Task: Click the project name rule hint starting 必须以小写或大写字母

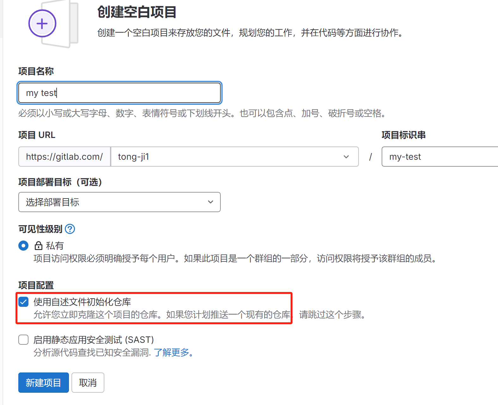Action: tap(202, 113)
